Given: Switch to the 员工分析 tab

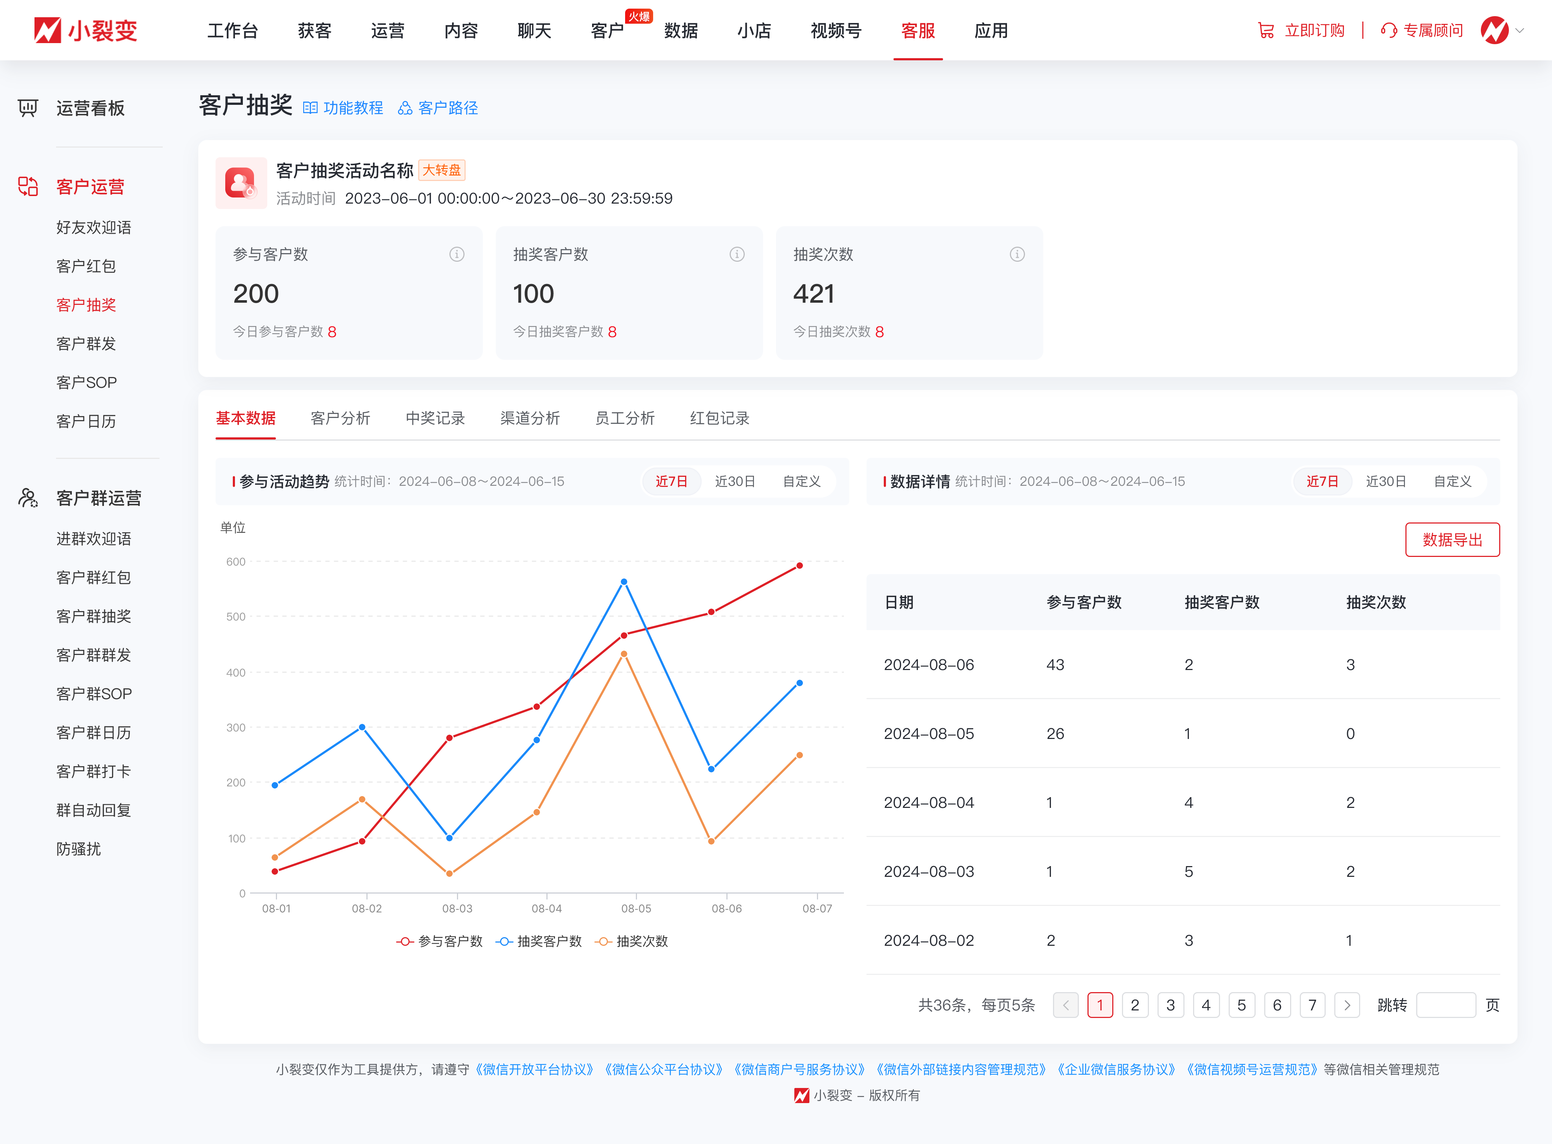Looking at the screenshot, I should [625, 418].
